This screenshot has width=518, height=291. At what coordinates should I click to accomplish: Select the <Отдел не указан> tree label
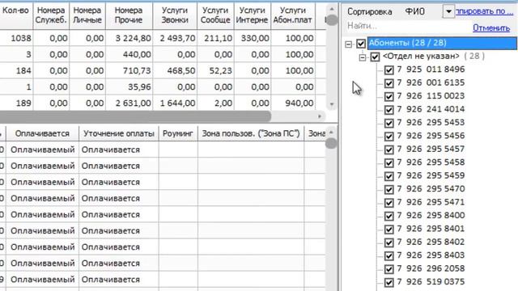(x=421, y=57)
